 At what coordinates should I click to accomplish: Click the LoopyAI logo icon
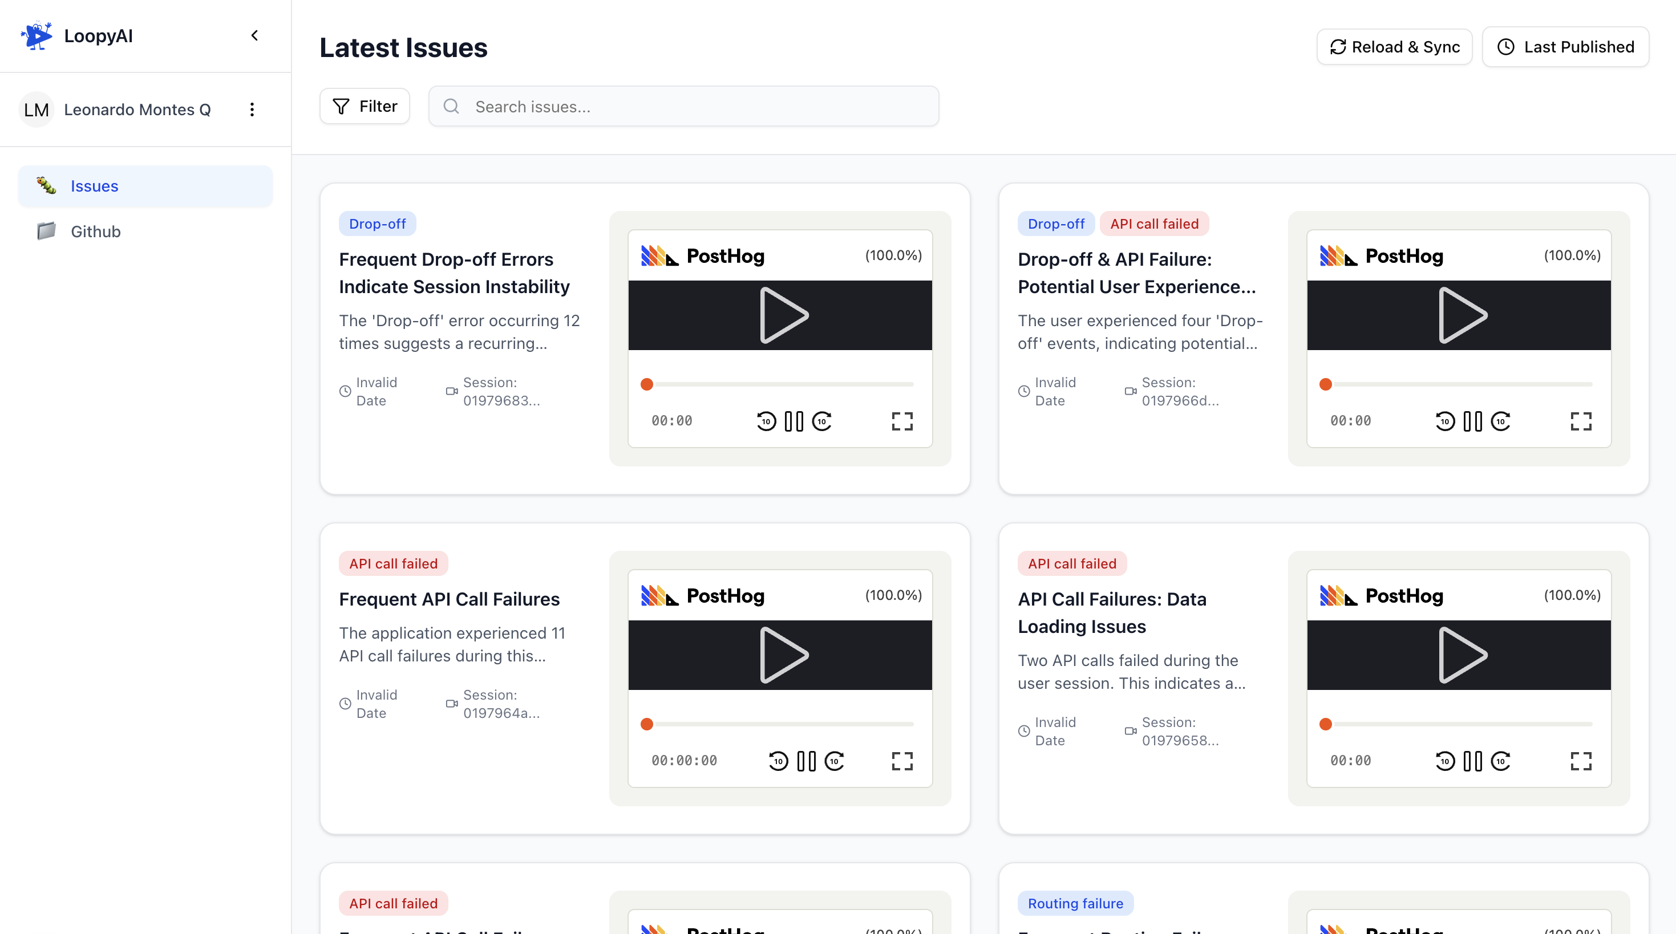click(x=37, y=36)
